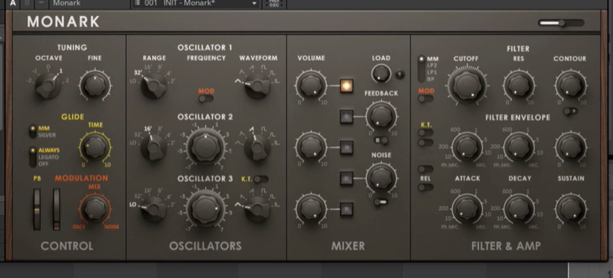Click the filter Res knob
The width and height of the screenshot is (613, 278).
pyautogui.click(x=519, y=86)
